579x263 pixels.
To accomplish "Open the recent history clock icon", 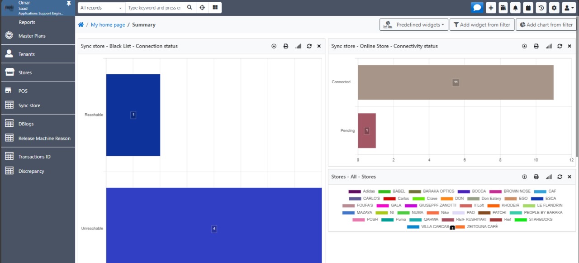I will click(x=541, y=8).
